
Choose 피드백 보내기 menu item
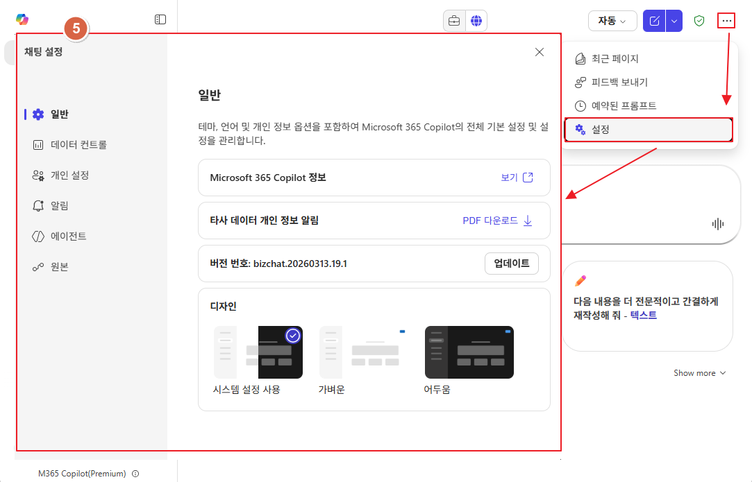(649, 83)
